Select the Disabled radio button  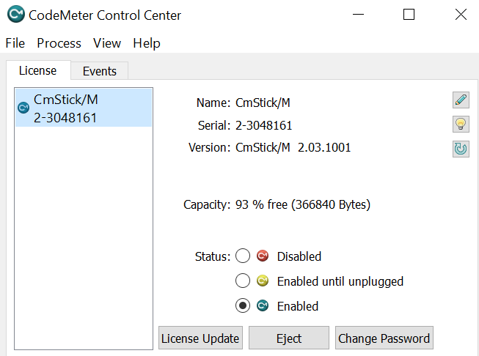[x=243, y=256]
